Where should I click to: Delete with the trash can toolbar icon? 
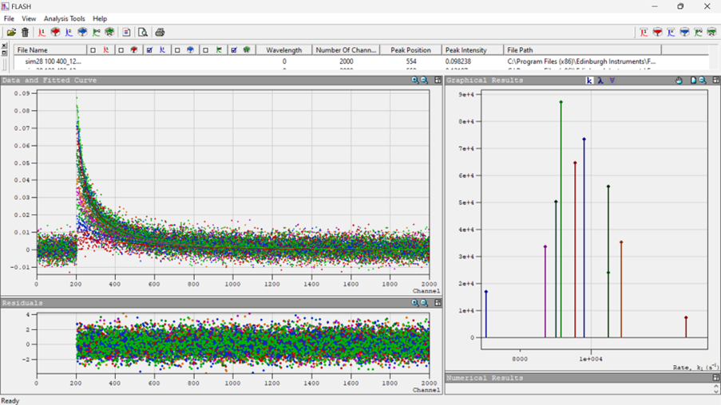tap(26, 32)
